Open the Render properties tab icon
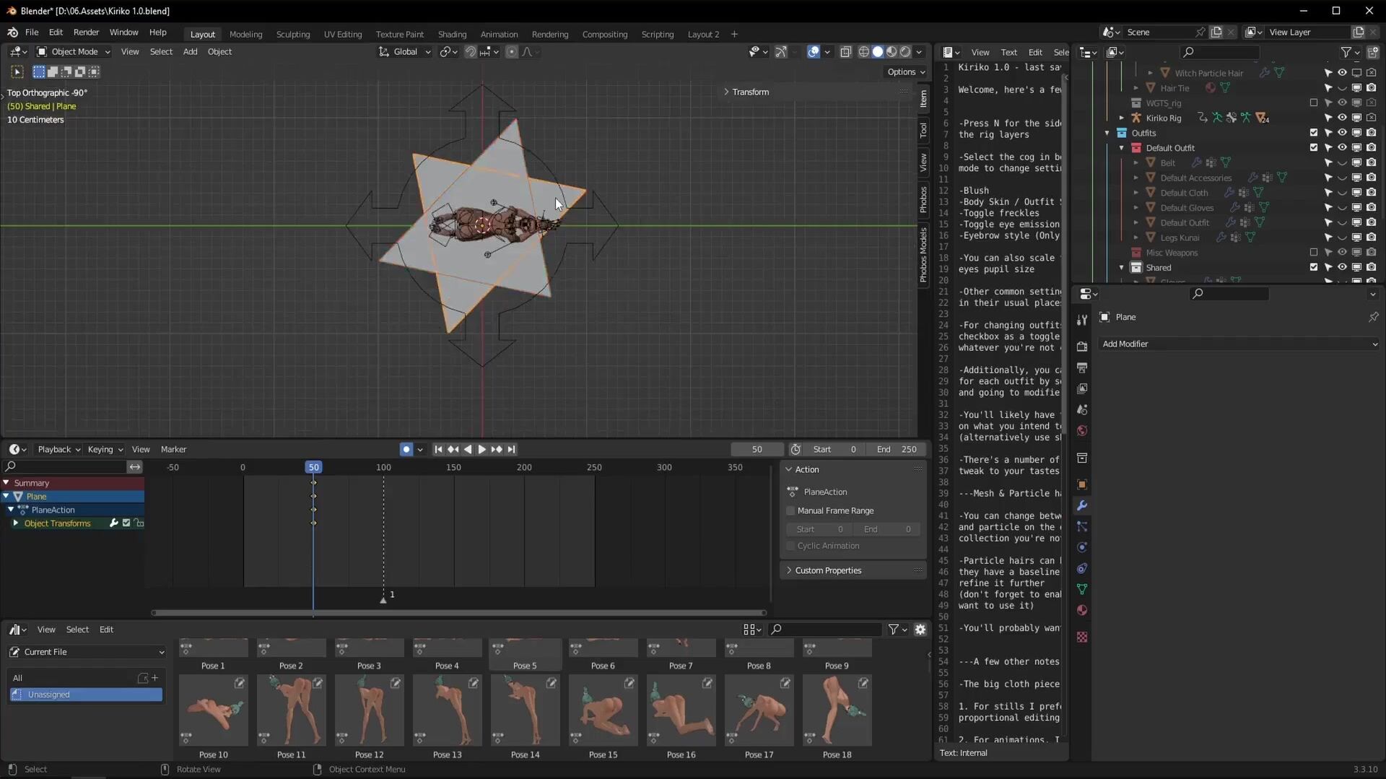The image size is (1386, 779). 1081,347
